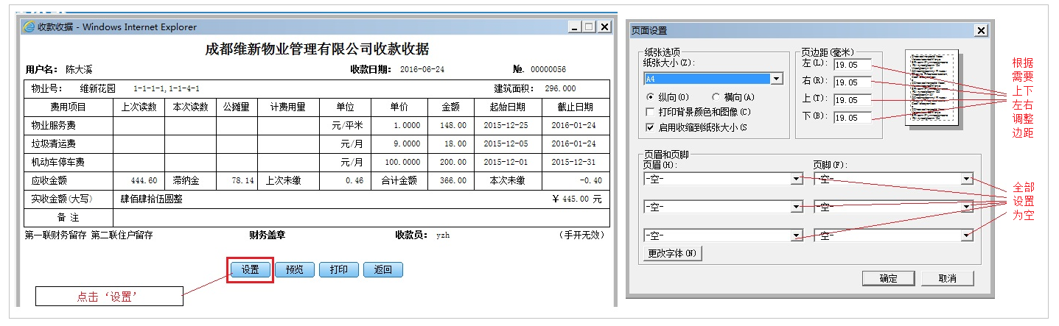Click the 左 margin input field
Viewport: 1059px width, 326px height.
[852, 65]
